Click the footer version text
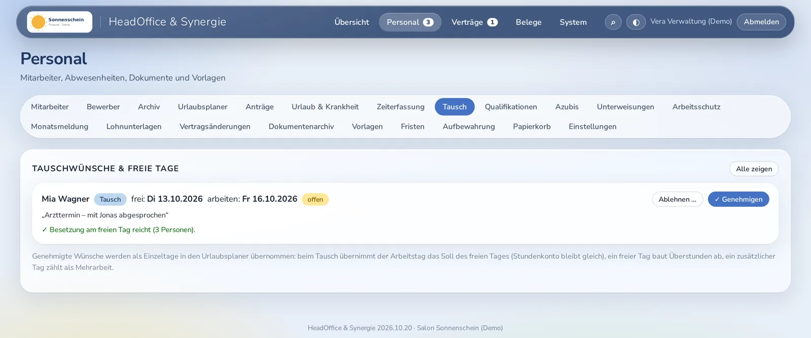This screenshot has height=338, width=811. (405, 328)
